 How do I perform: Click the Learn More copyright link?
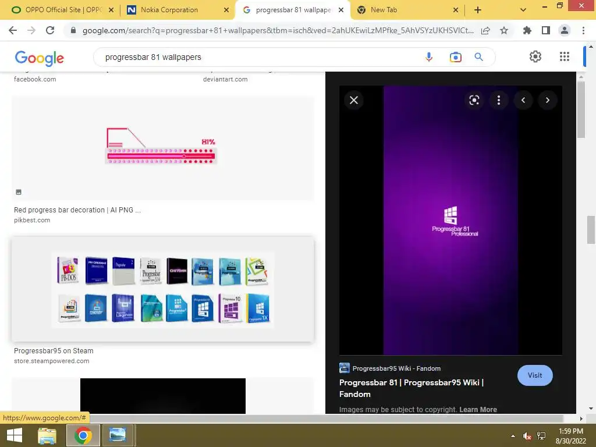[478, 409]
